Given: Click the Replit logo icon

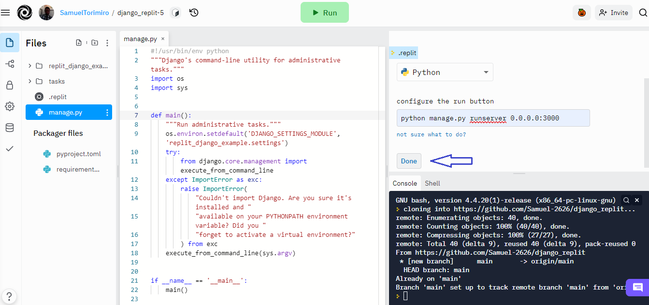Looking at the screenshot, I should coord(25,13).
